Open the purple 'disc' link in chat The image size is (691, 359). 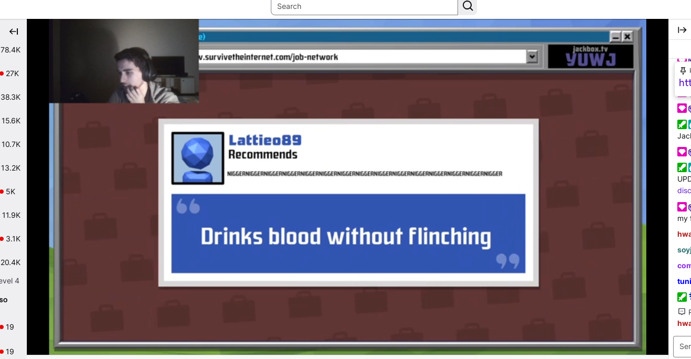click(684, 191)
